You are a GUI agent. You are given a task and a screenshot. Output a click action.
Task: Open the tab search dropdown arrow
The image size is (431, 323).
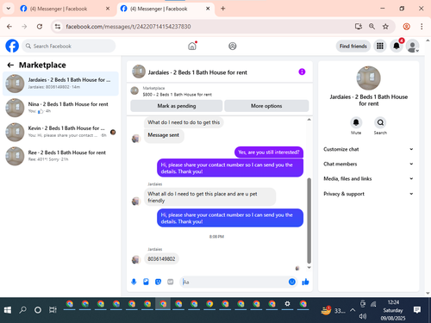click(x=9, y=9)
